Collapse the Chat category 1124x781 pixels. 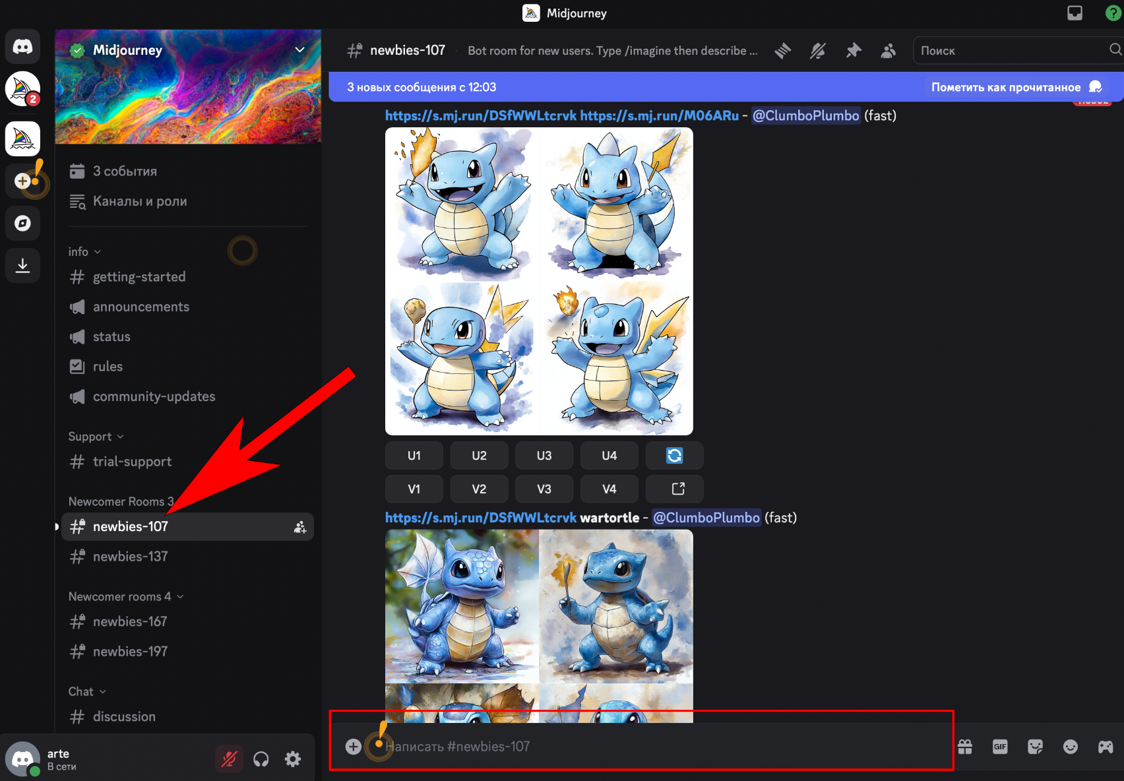(x=87, y=692)
